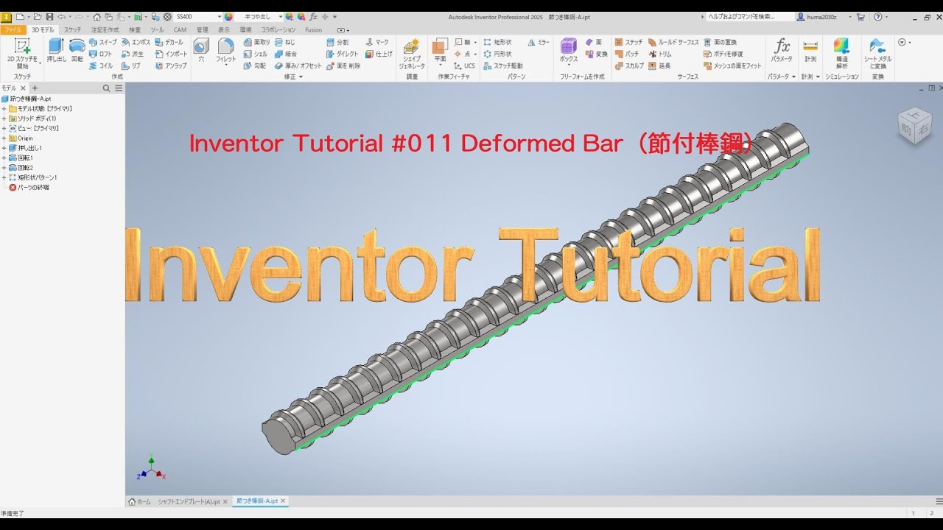Viewport: 943px width, 530px height.
Task: Close the 節つき棒鋼-A.ipt document tab
Action: point(283,501)
